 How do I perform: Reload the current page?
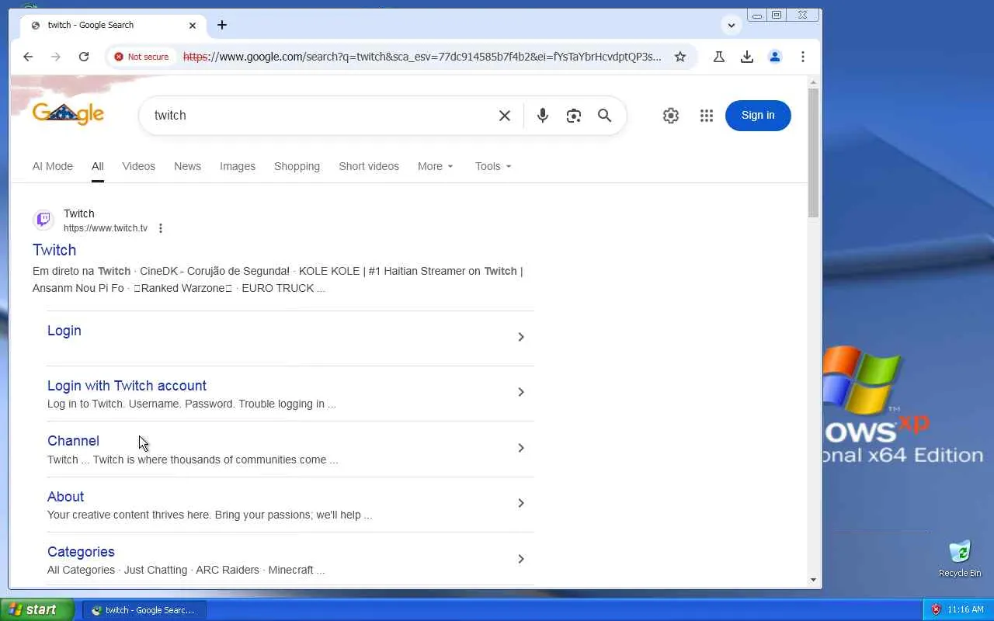click(84, 57)
